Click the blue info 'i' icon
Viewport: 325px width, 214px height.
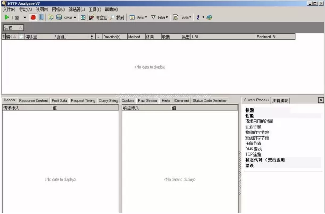(198, 18)
